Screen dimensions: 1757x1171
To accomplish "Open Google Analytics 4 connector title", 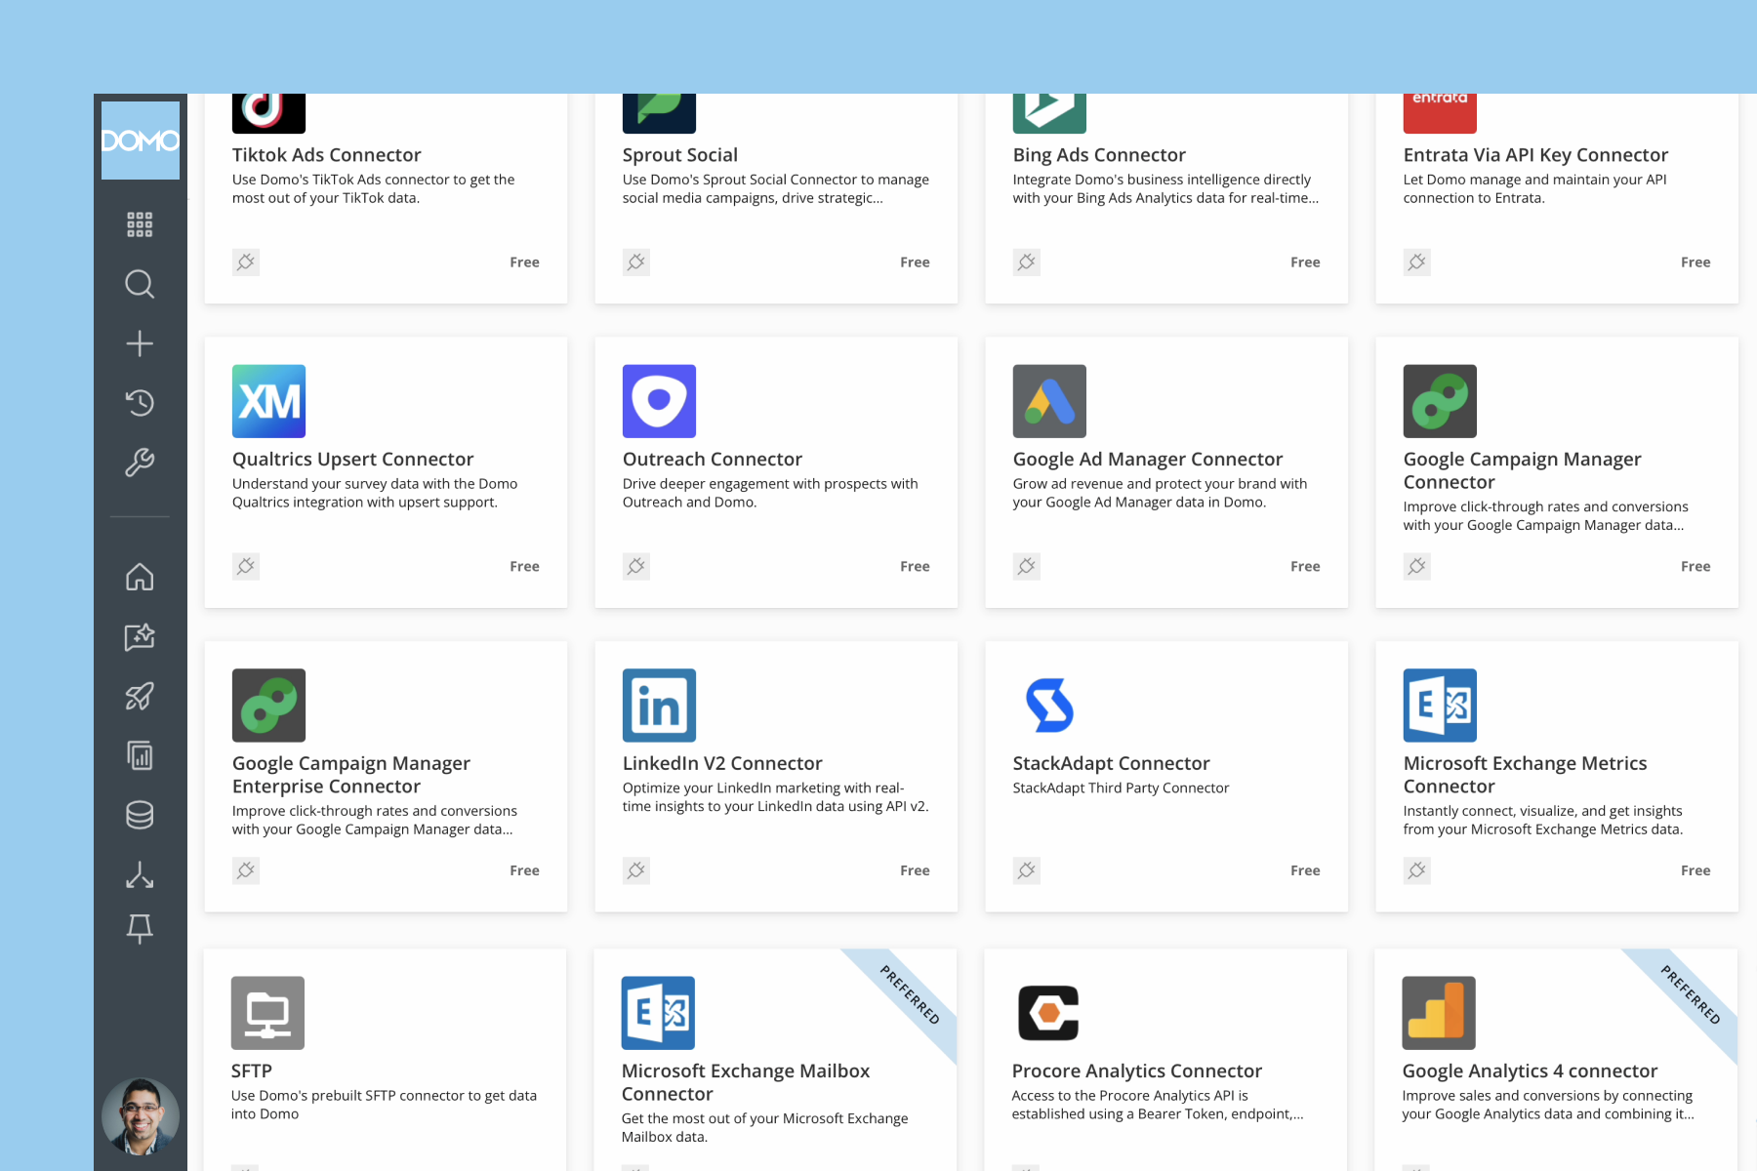I will click(x=1530, y=1070).
